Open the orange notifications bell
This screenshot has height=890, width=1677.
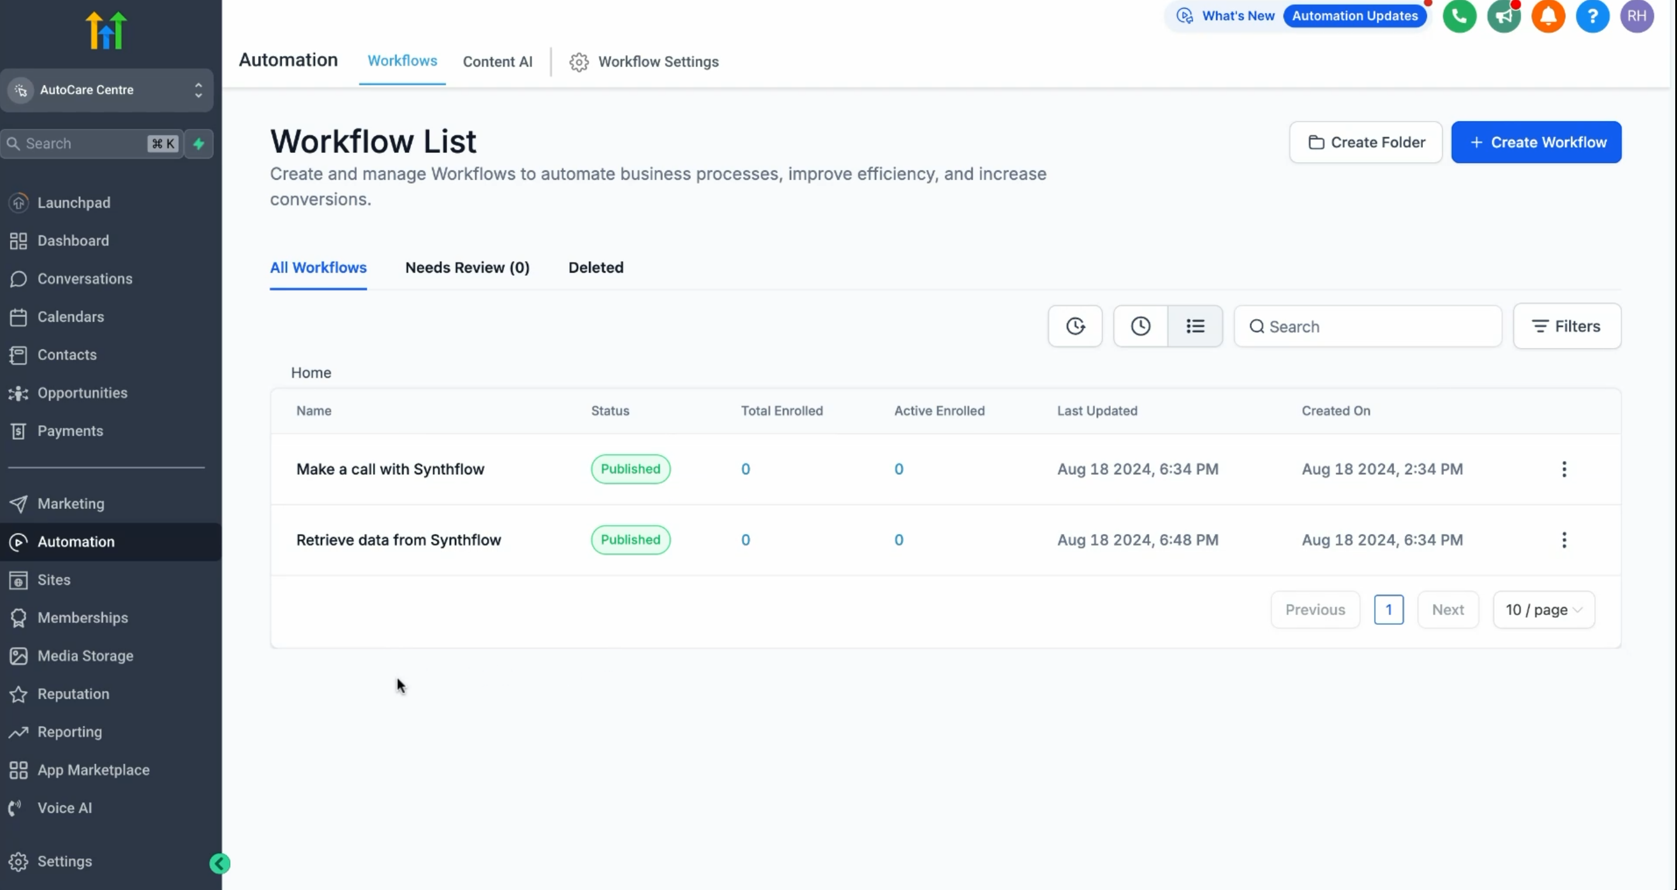1548,16
